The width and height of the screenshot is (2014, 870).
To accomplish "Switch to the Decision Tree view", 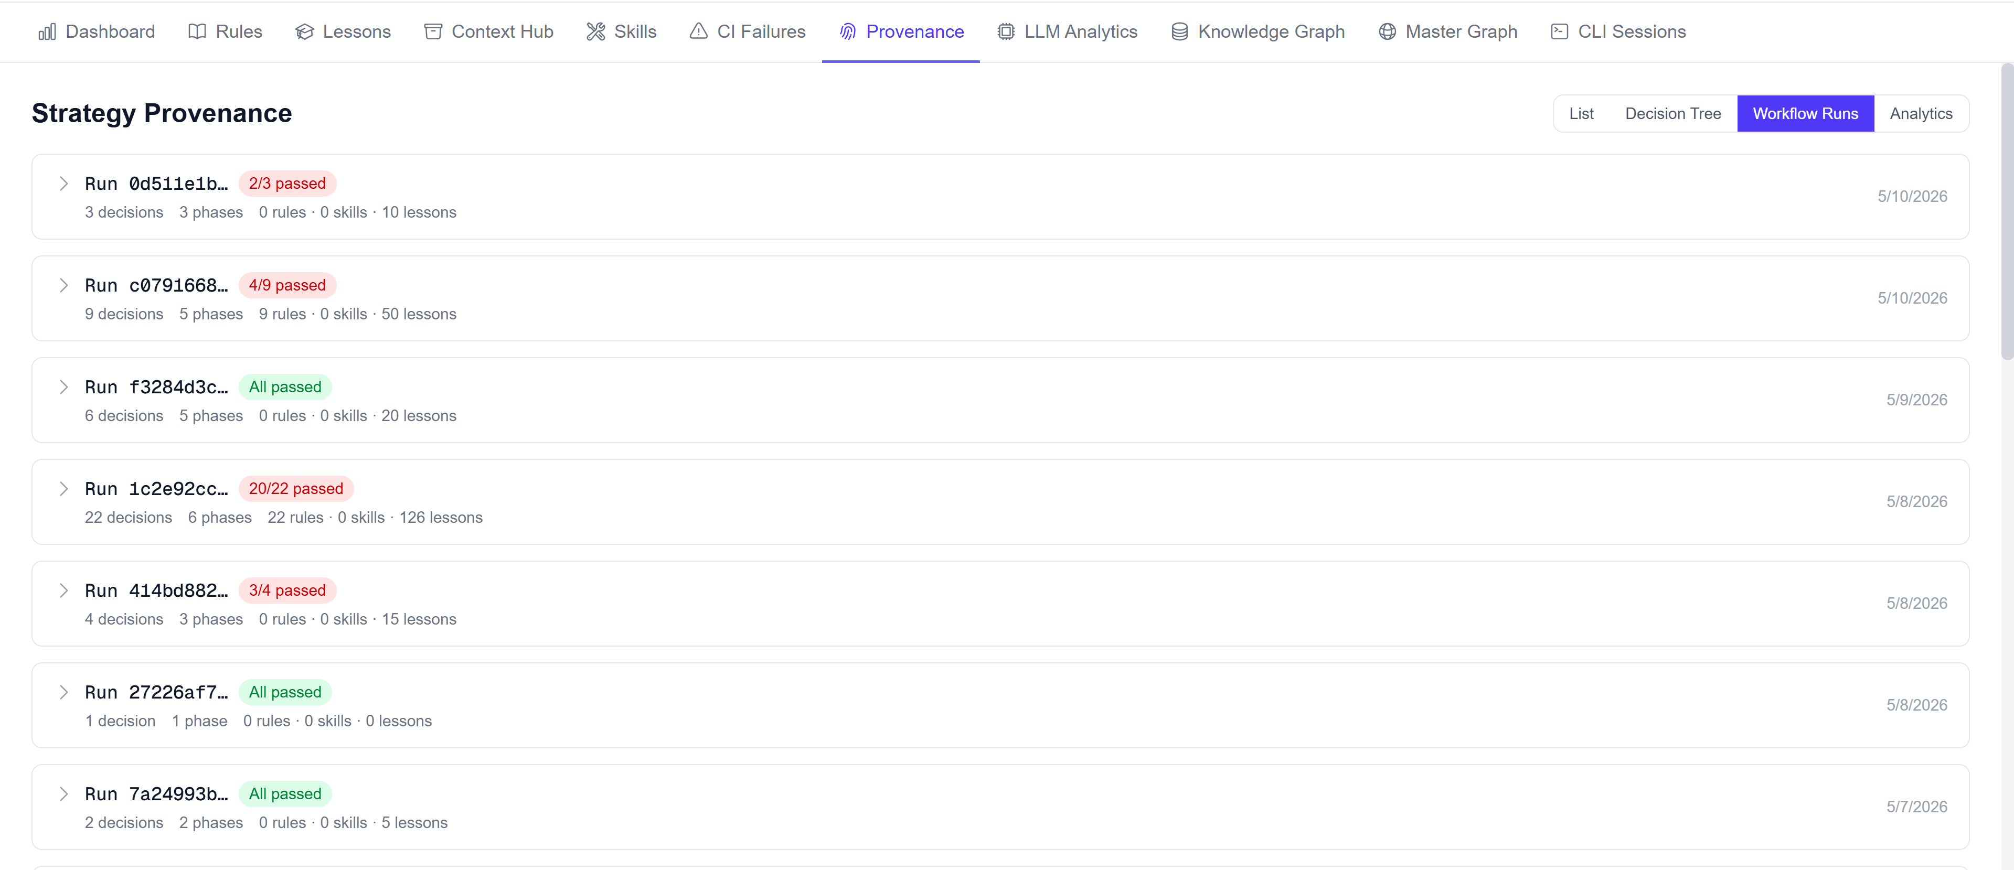I will pos(1673,113).
